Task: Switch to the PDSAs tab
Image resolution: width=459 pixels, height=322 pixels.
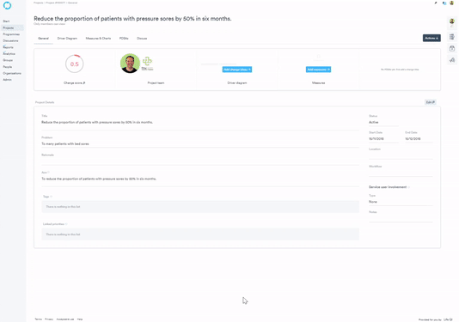Action: click(124, 39)
